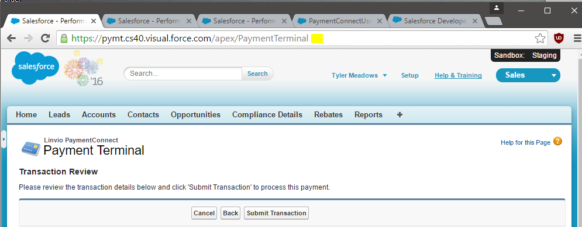
Task: Open the Sales app dropdown
Action: [528, 75]
